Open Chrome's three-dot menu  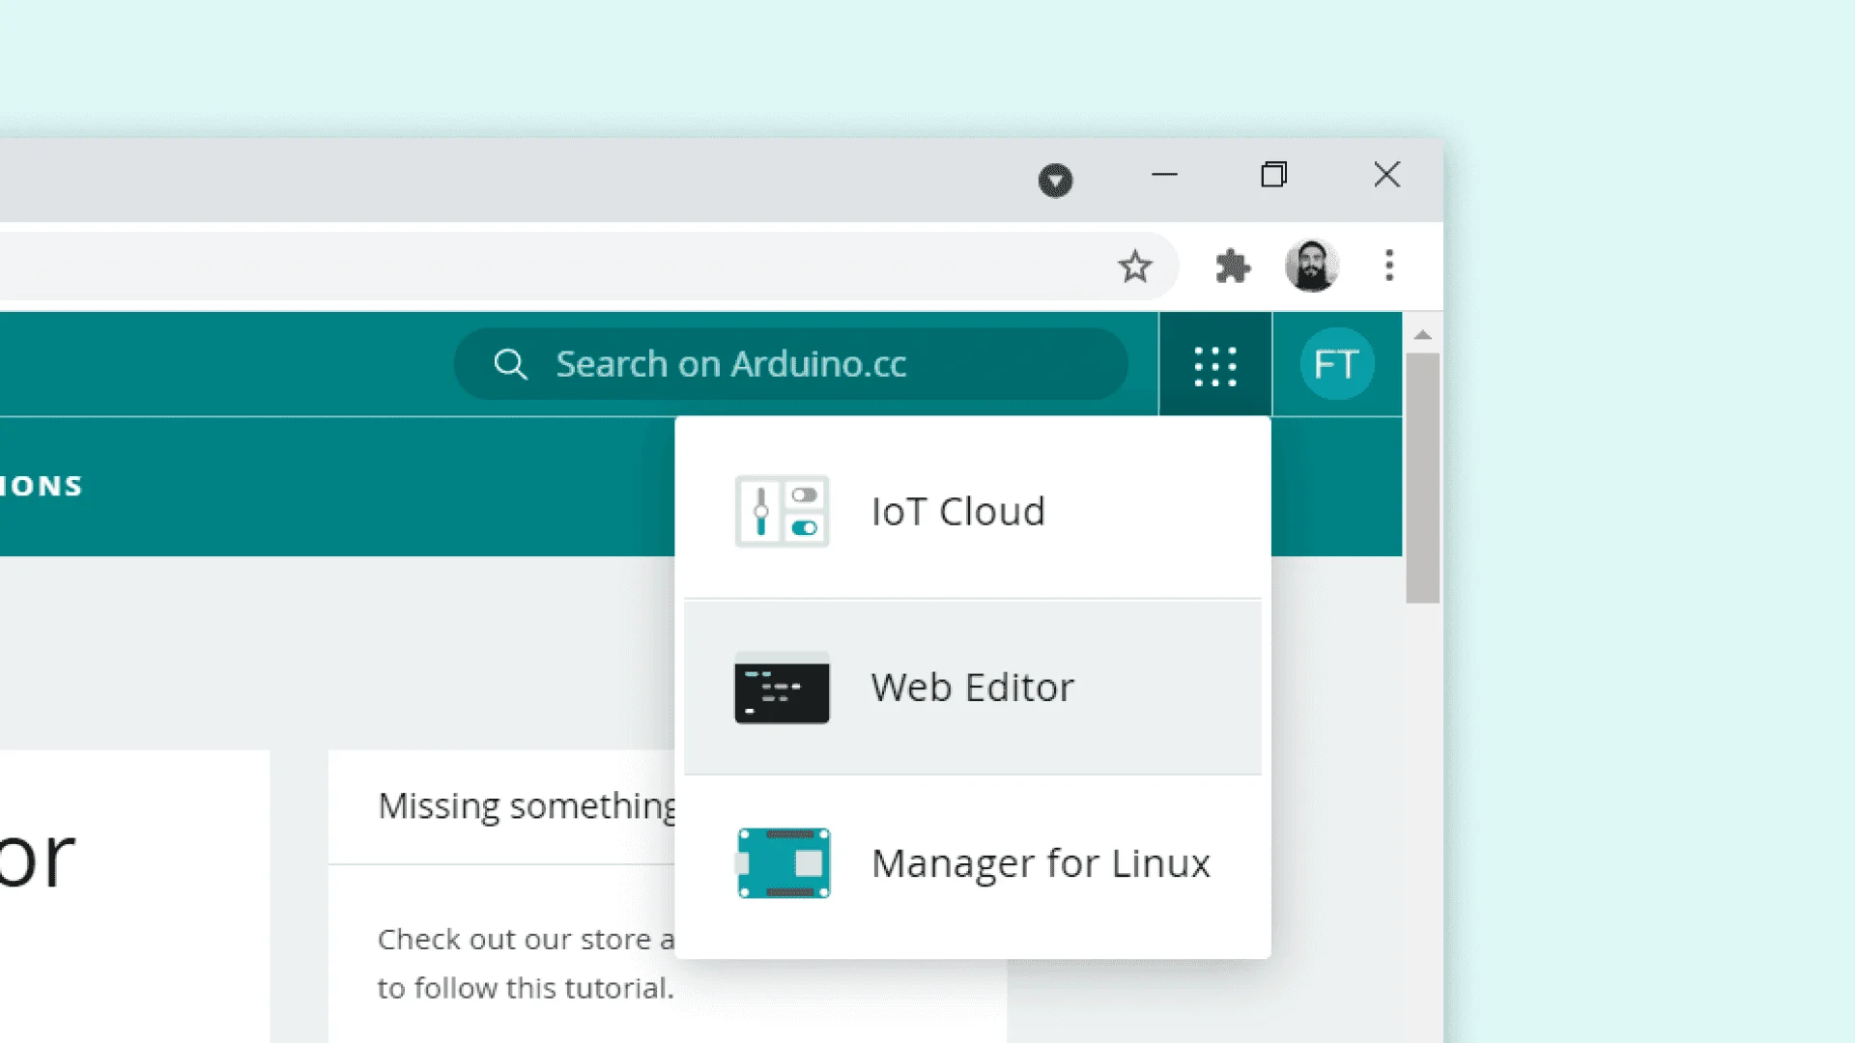point(1389,266)
